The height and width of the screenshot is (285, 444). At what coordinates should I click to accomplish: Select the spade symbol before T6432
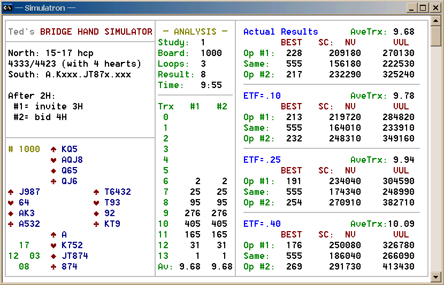[96, 192]
